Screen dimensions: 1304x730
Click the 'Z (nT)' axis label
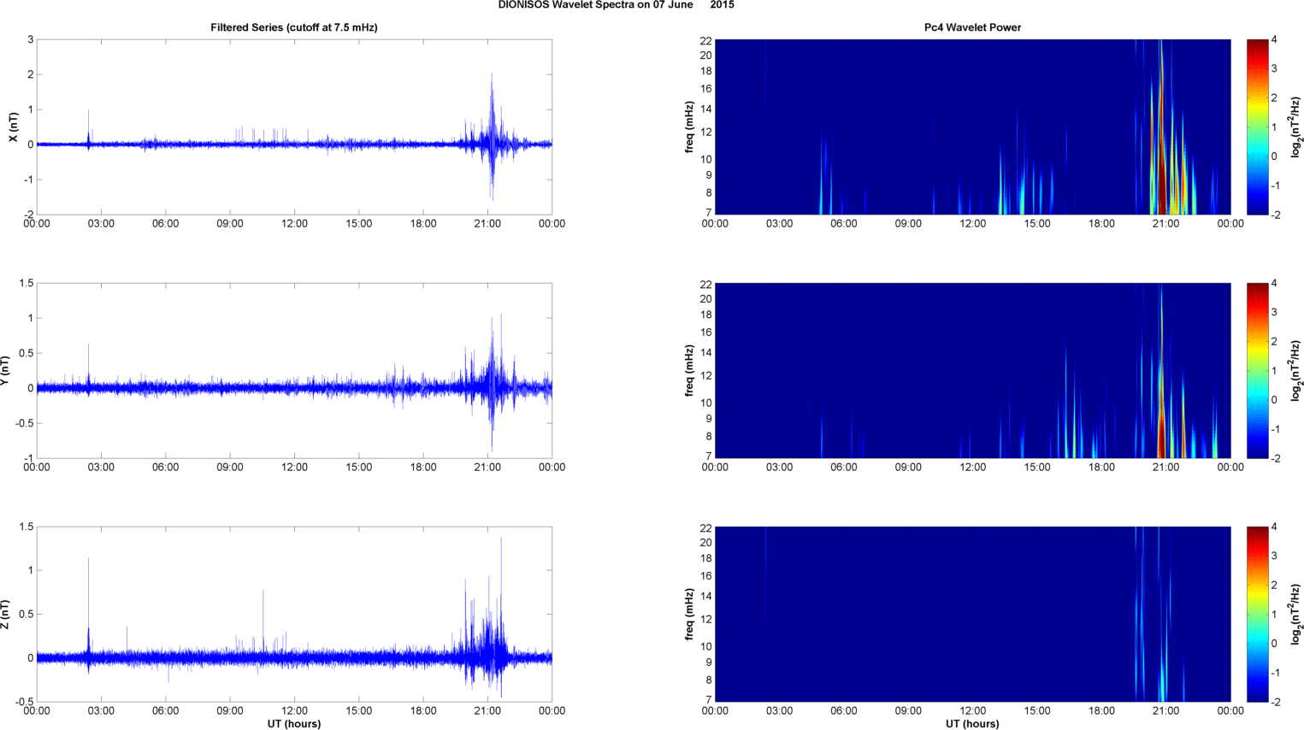point(5,615)
